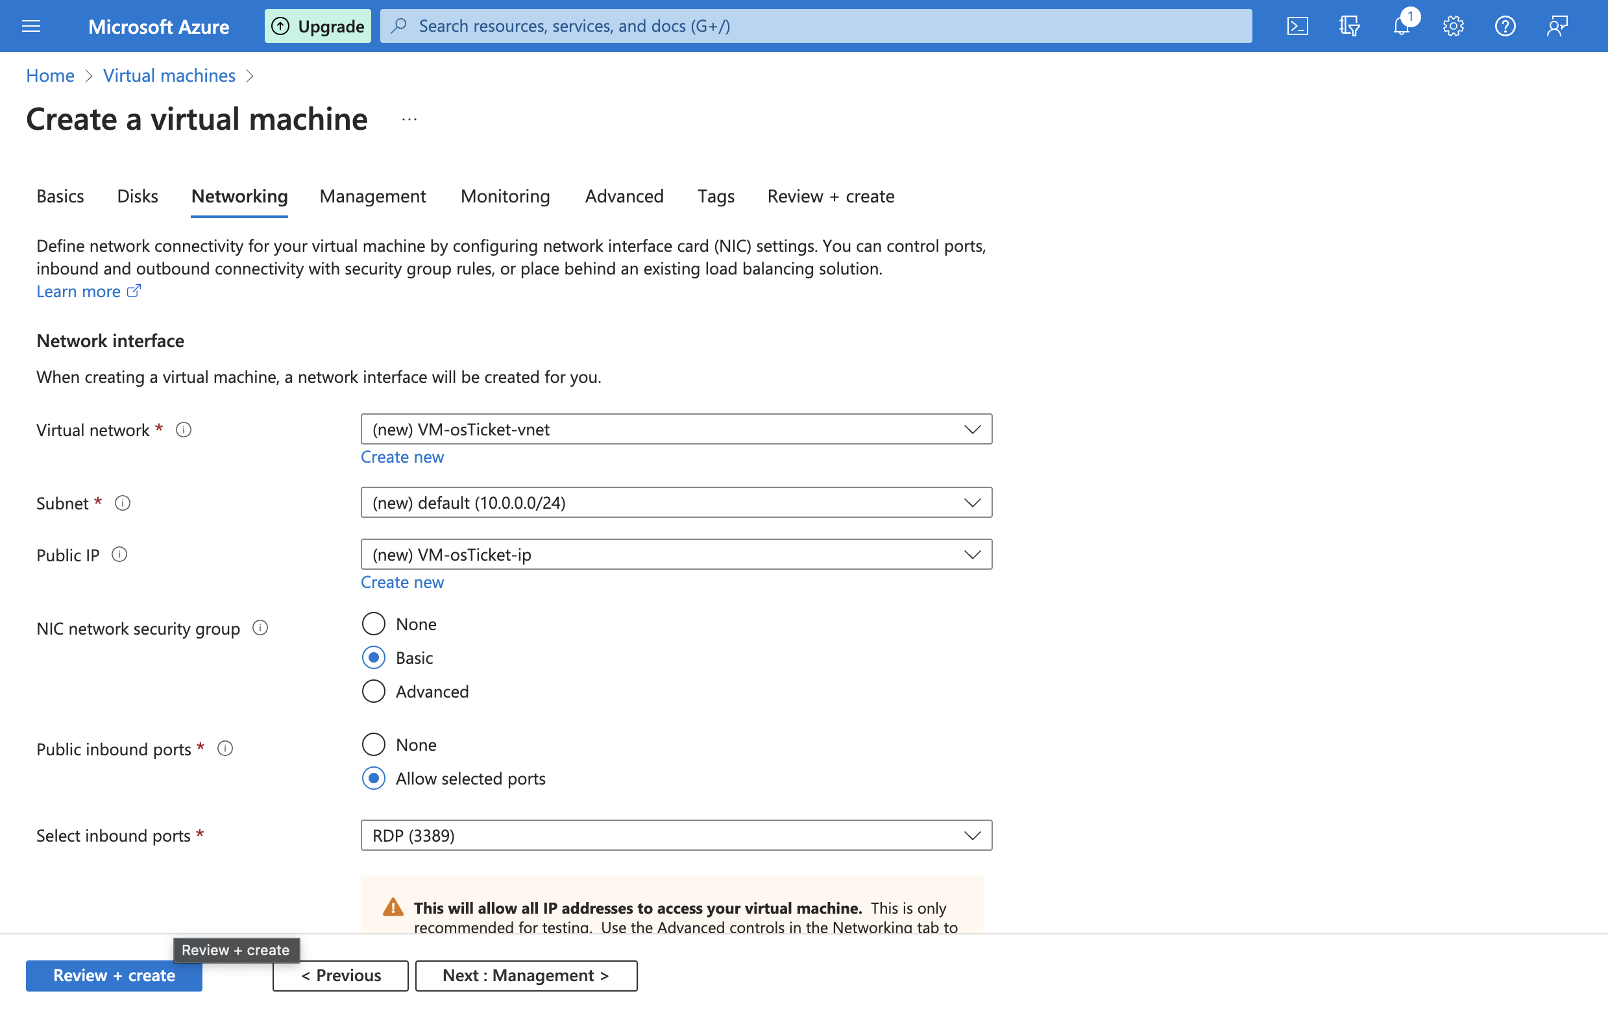Choose None for Public inbound ports
This screenshot has height=1024, width=1608.
pos(373,744)
